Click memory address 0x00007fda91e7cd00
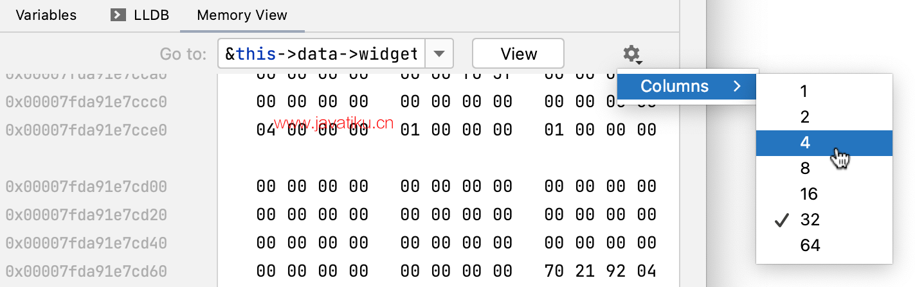This screenshot has width=915, height=287. [86, 187]
